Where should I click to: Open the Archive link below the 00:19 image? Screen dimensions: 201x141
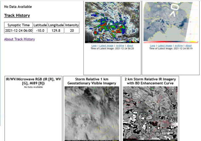[179, 46]
